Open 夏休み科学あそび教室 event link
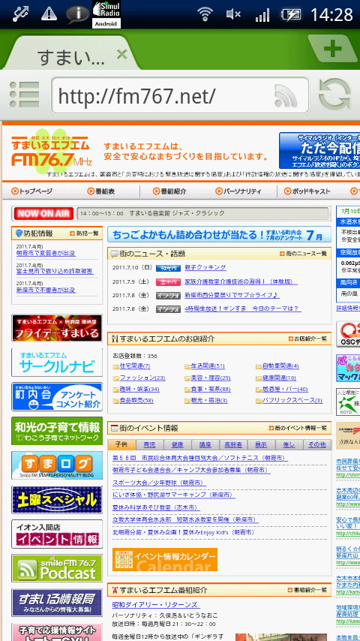 click(x=156, y=507)
